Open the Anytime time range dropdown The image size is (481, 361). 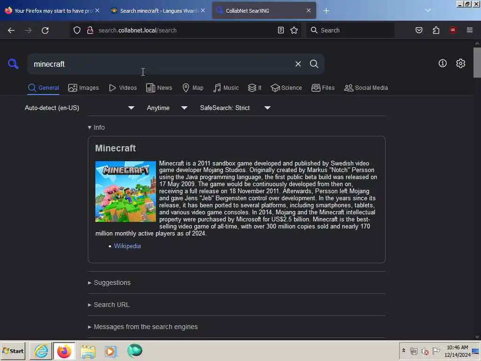[x=167, y=108]
